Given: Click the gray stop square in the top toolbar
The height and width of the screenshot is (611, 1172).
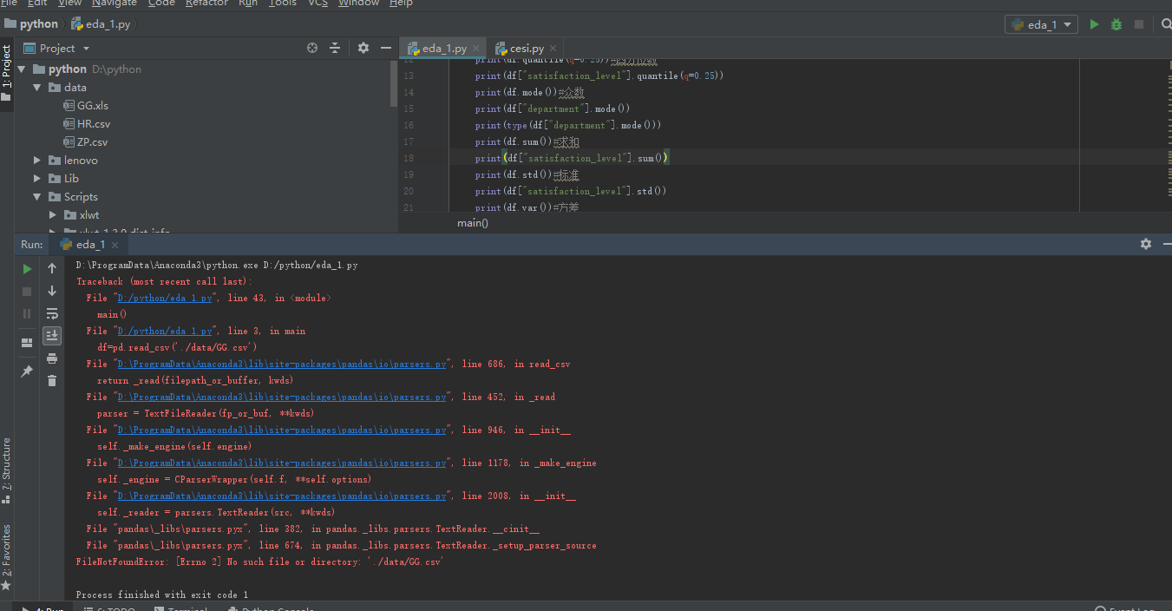Looking at the screenshot, I should pyautogui.click(x=1139, y=24).
